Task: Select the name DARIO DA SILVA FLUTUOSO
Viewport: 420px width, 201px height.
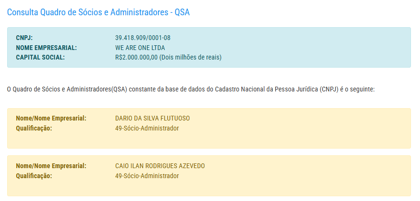Action: tap(156, 118)
